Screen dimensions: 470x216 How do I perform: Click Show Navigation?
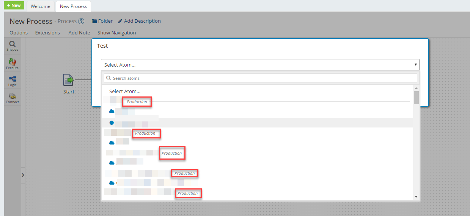[x=116, y=33]
